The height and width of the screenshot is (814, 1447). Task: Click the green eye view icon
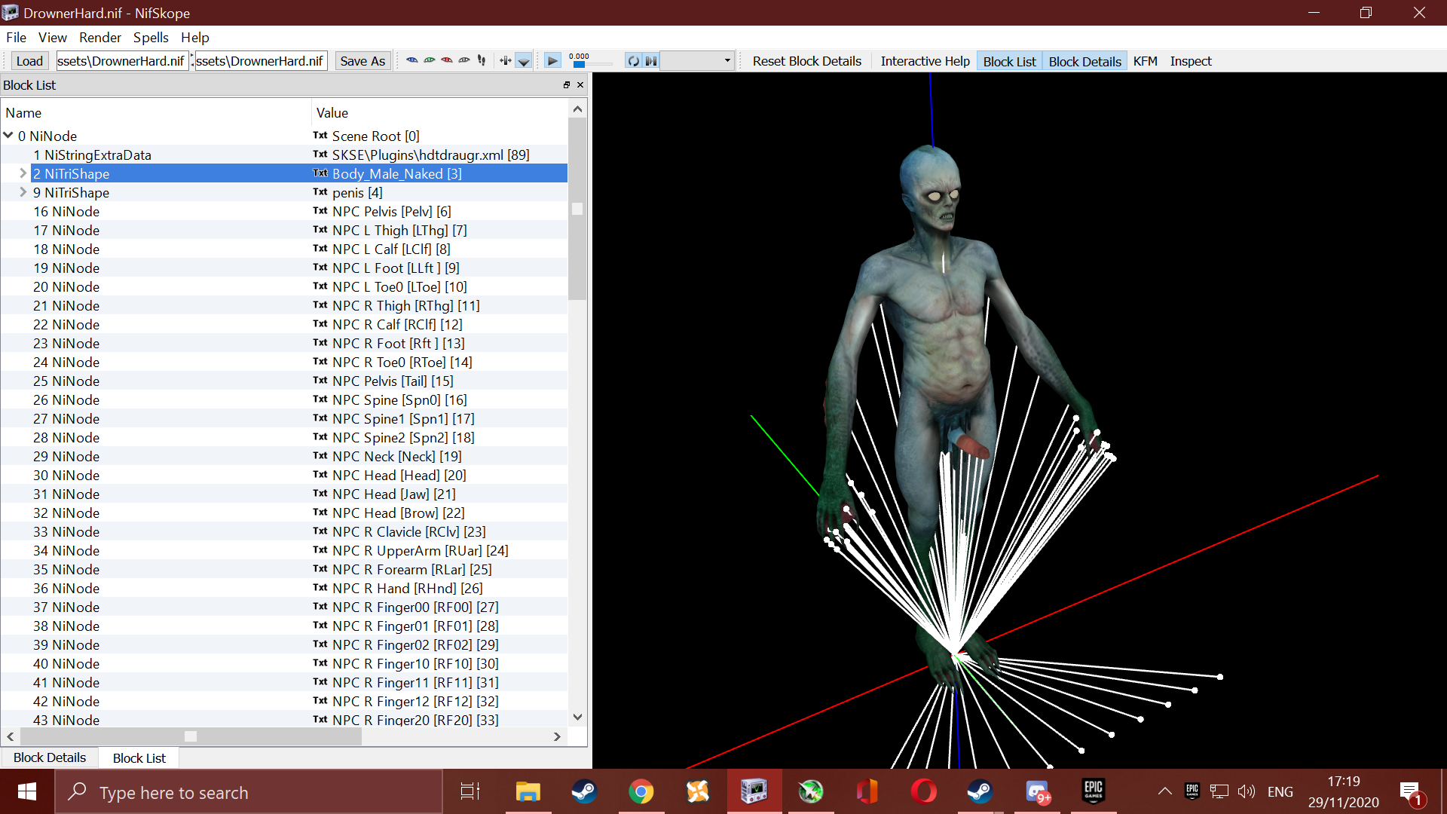pos(430,61)
